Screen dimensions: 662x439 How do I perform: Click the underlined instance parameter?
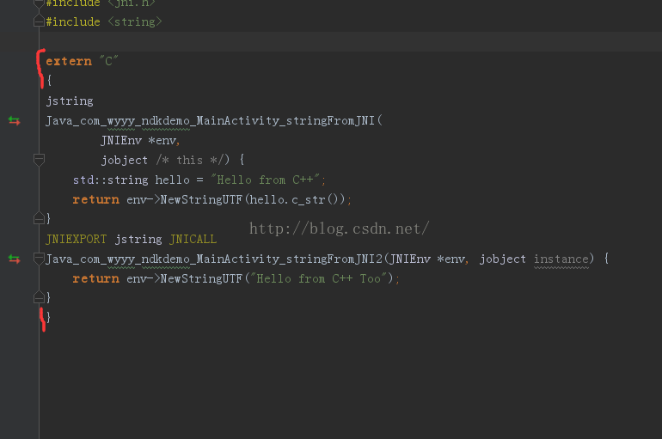[561, 259]
